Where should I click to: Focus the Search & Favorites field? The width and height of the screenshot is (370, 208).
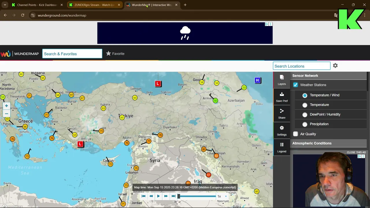pos(72,54)
